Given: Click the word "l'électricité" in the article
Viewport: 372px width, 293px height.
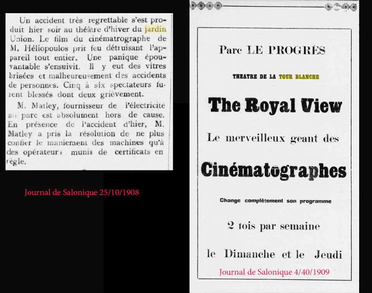Looking at the screenshot, I should (x=145, y=106).
